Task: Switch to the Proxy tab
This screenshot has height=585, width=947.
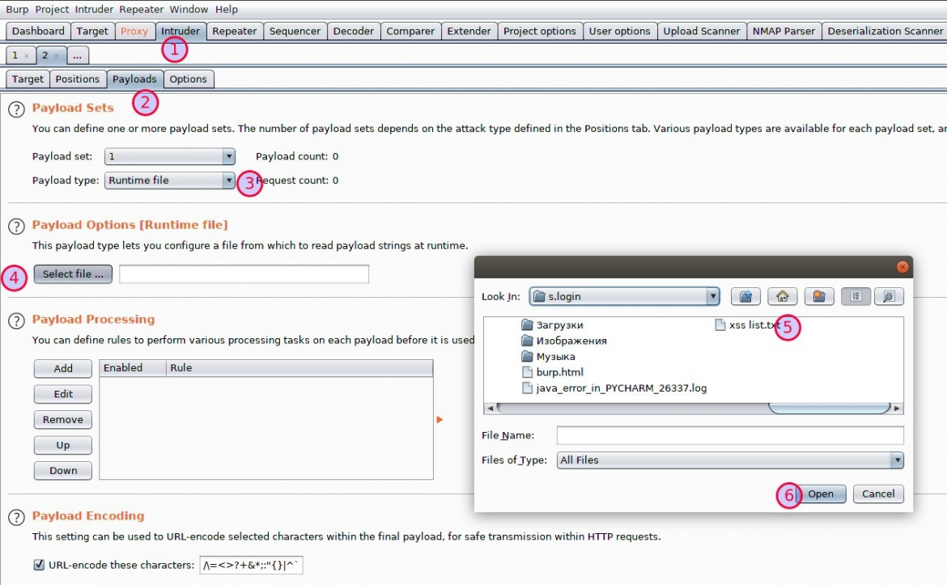Action: [x=134, y=31]
